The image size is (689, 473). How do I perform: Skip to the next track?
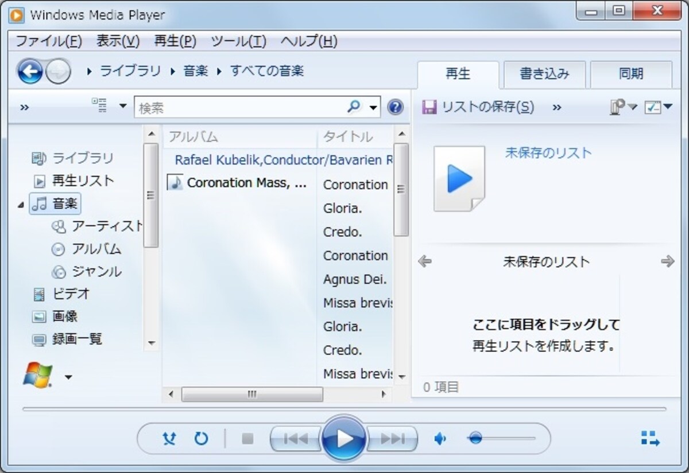(393, 439)
